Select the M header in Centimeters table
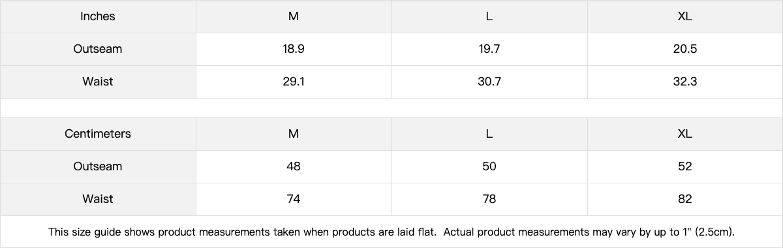Screen dimensions: 783x248 (294, 134)
